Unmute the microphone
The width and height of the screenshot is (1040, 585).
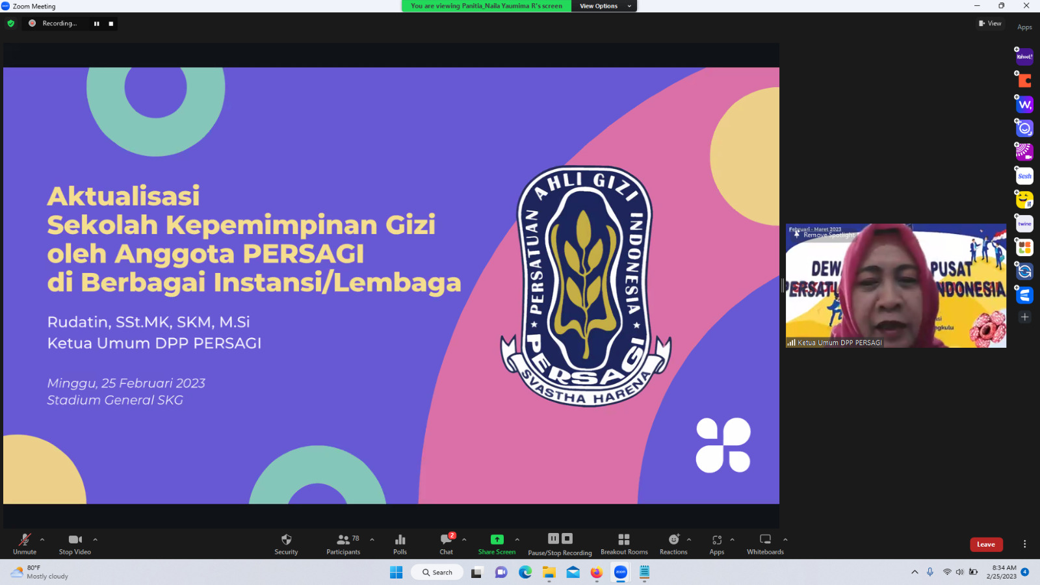point(25,543)
